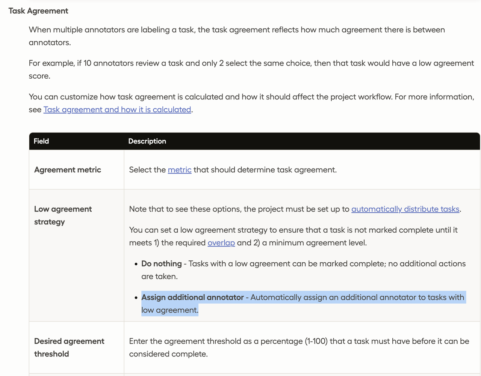This screenshot has height=376, width=481.
Task: Open 'Task agreement and how it is calculated' link
Action: 117,110
